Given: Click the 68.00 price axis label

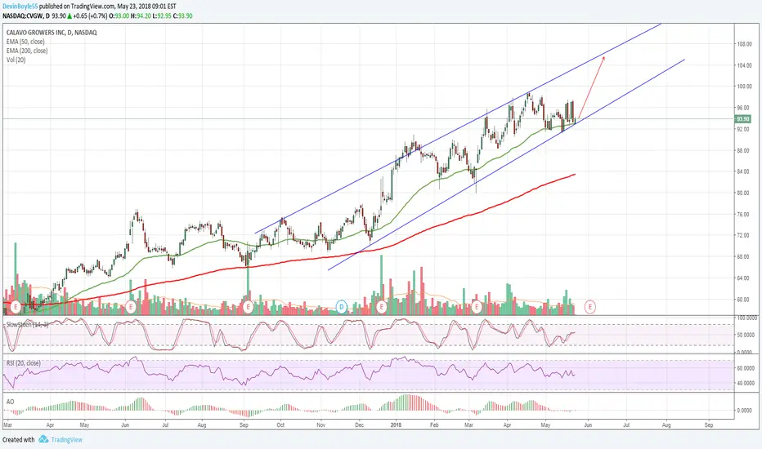Looking at the screenshot, I should tap(744, 257).
